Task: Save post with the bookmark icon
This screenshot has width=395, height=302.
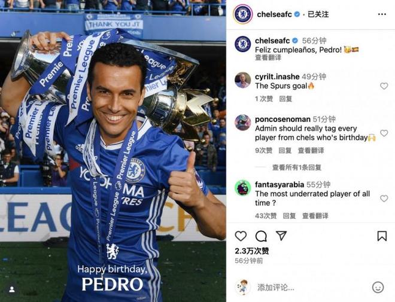Action: [x=382, y=236]
